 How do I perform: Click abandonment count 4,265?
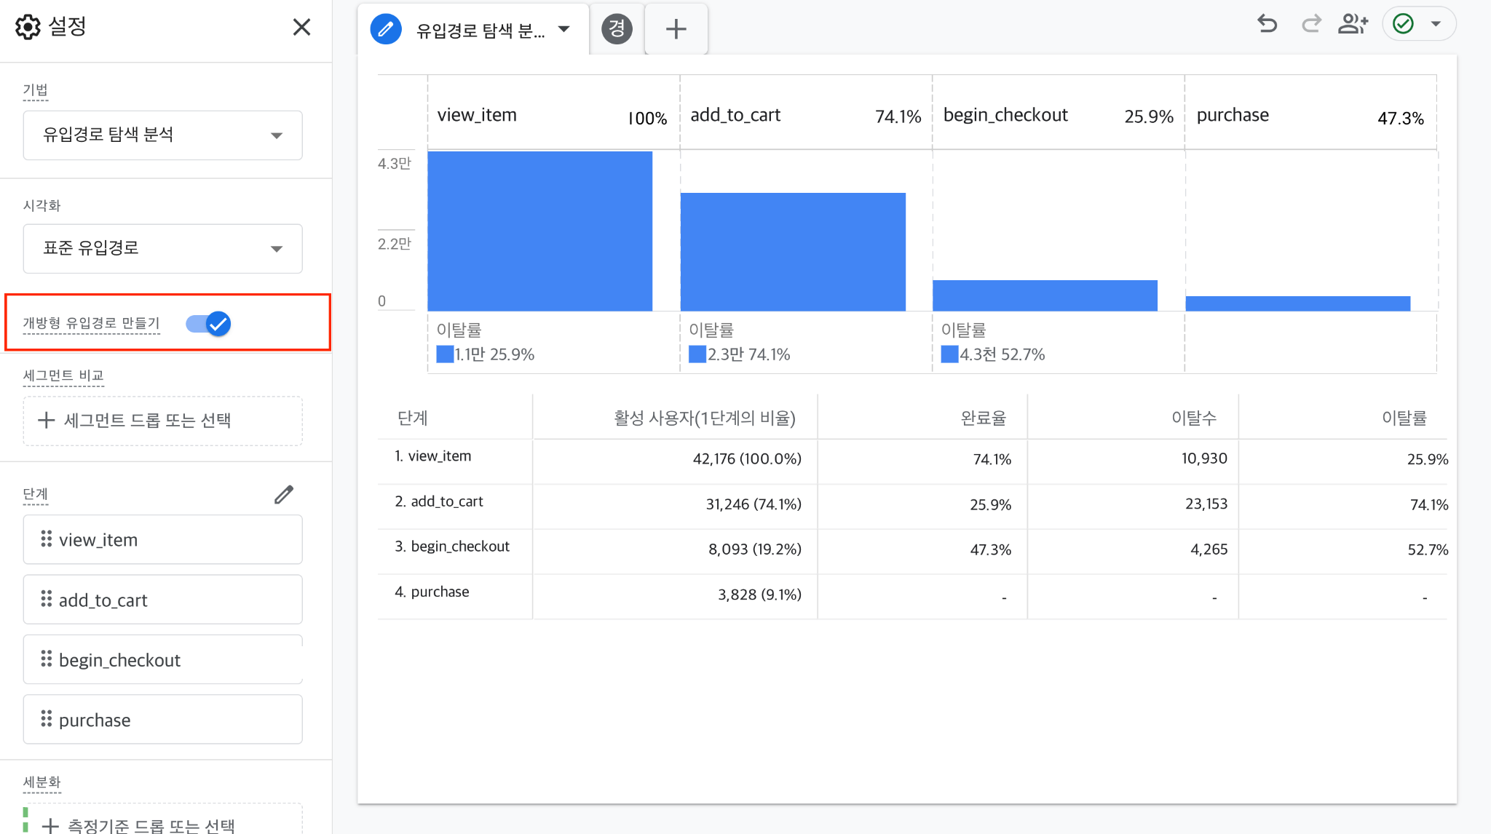[x=1209, y=549]
